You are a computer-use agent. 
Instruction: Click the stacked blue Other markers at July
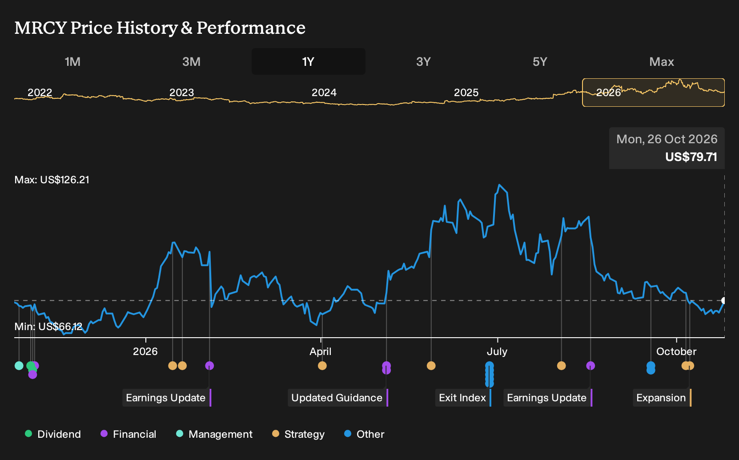click(490, 374)
